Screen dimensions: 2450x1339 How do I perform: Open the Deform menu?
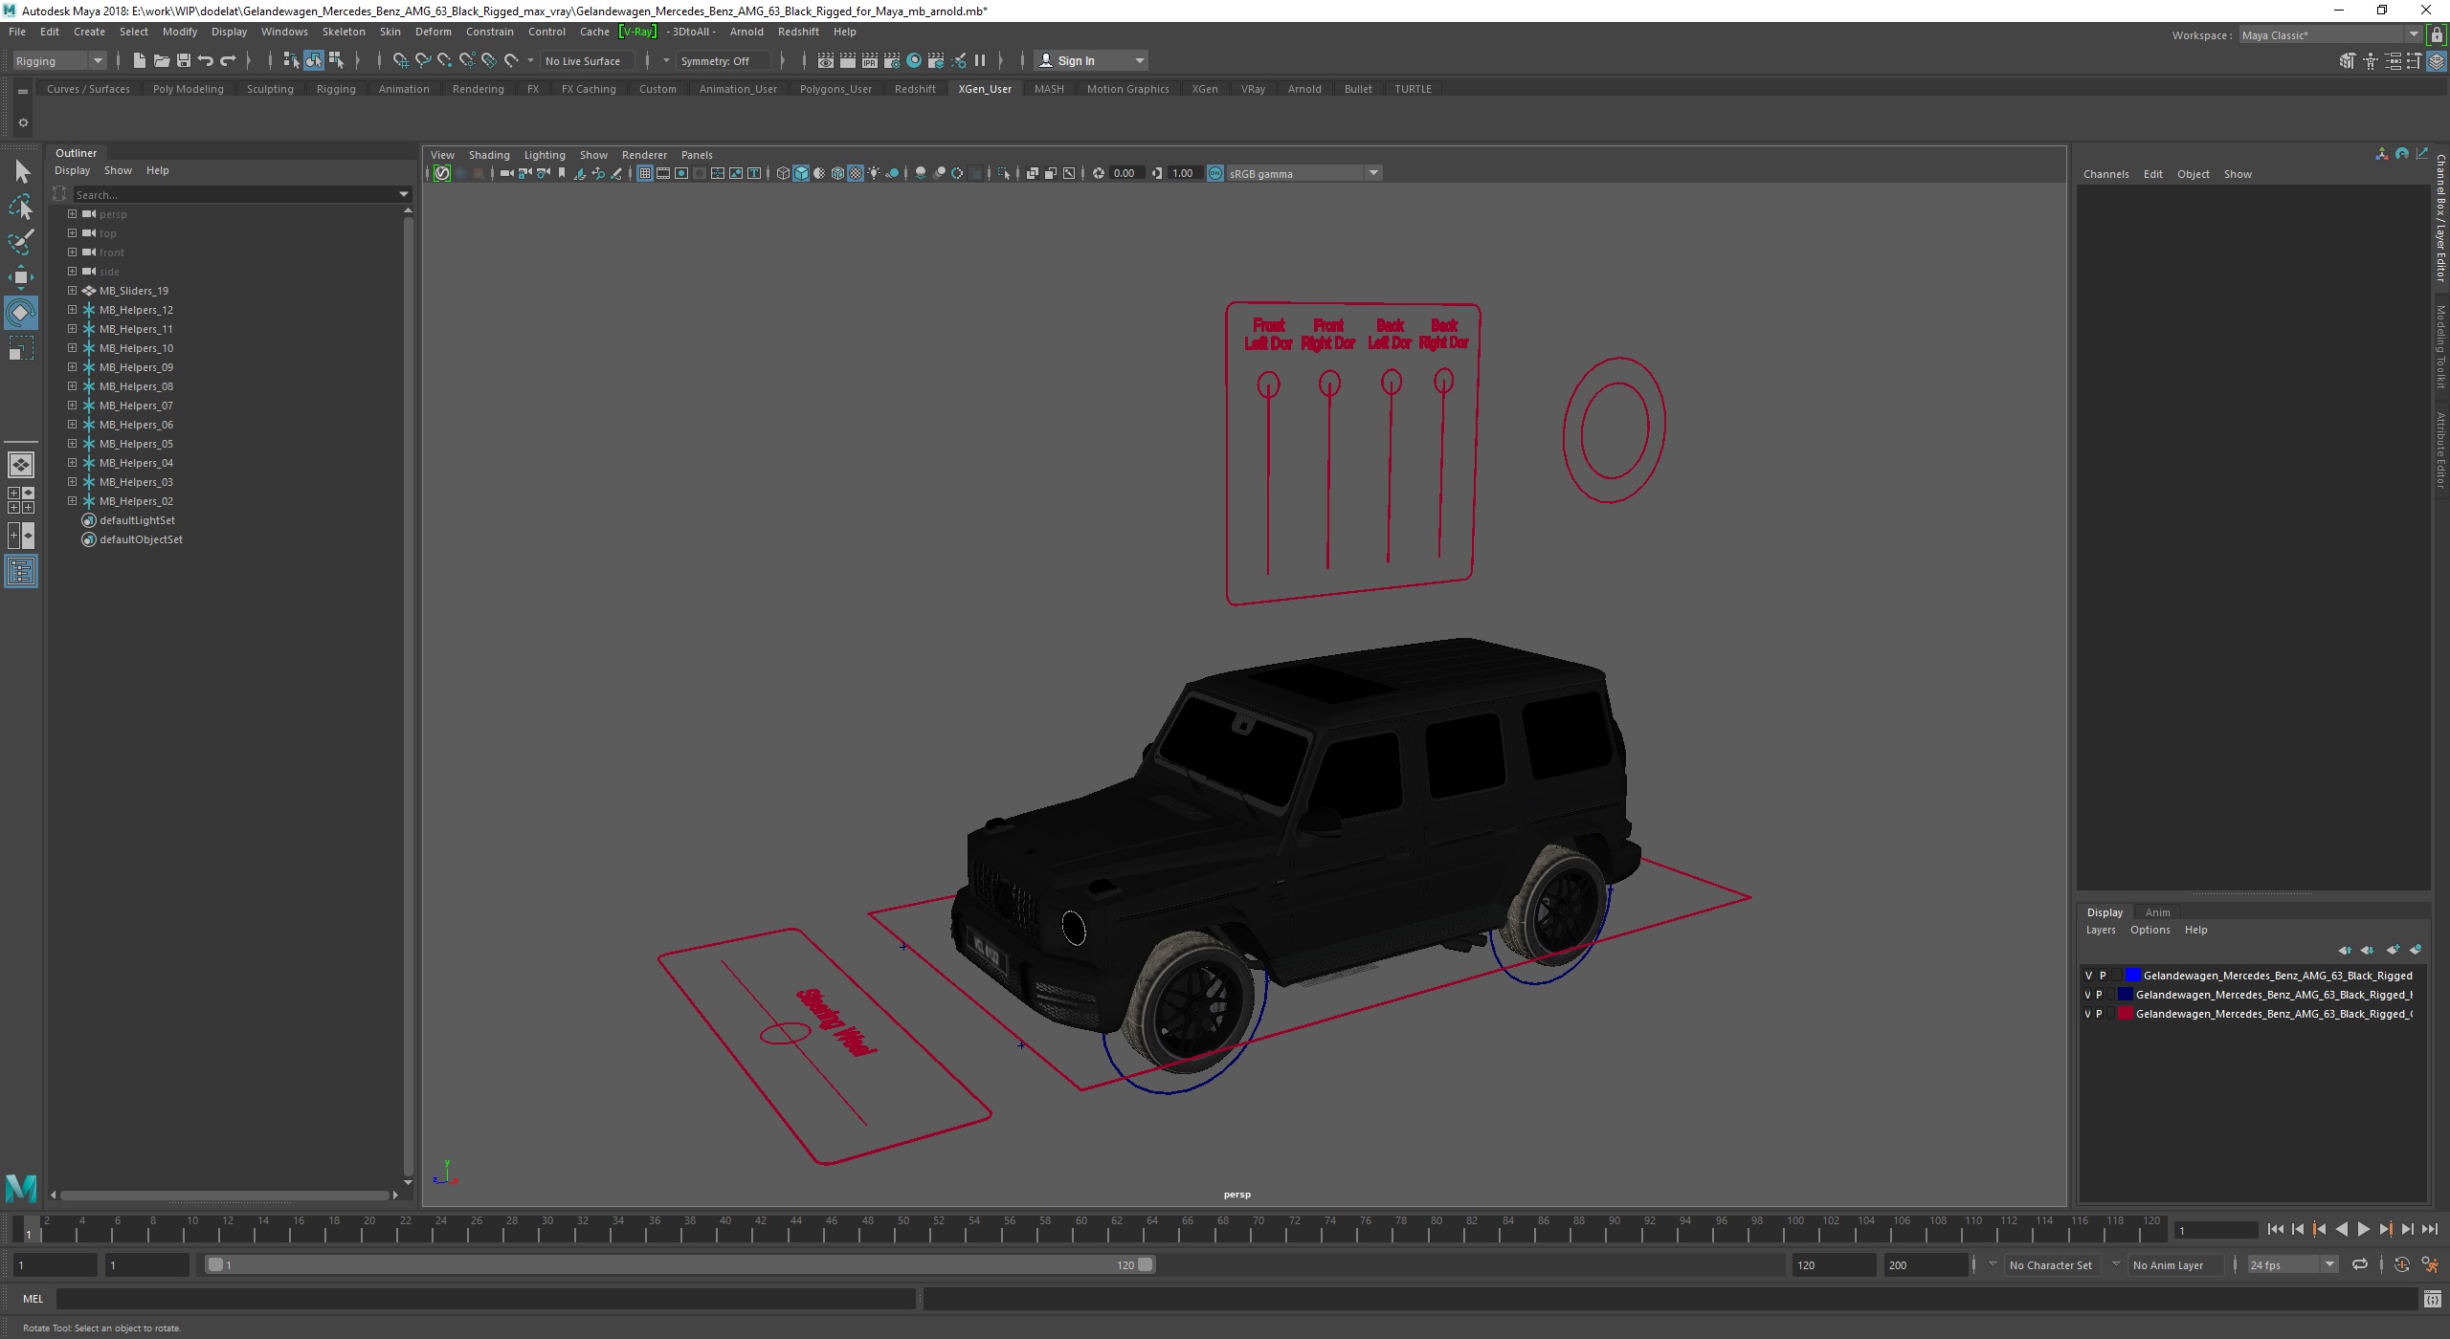433,32
